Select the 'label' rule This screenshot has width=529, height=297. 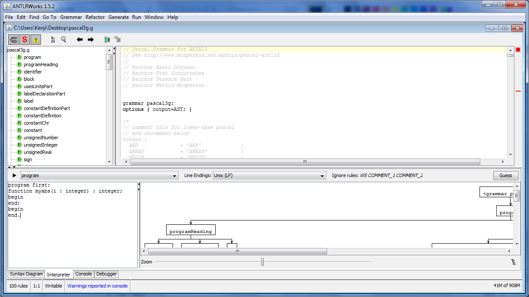coord(28,101)
